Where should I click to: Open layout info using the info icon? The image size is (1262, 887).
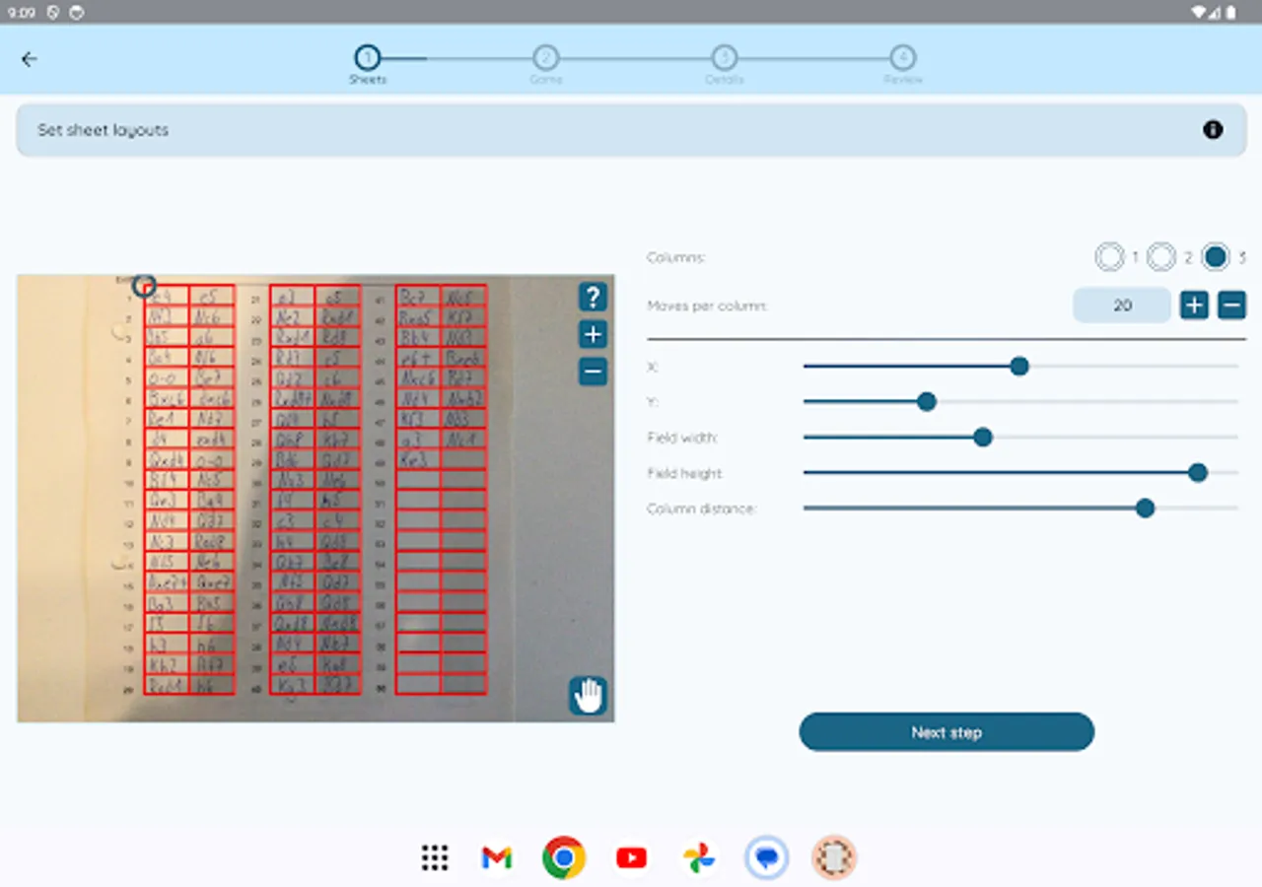(1214, 129)
